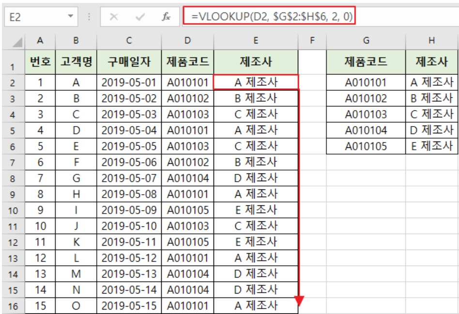Image resolution: width=459 pixels, height=314 pixels.
Task: Click cell H3 with B 제조사
Action: [432, 99]
